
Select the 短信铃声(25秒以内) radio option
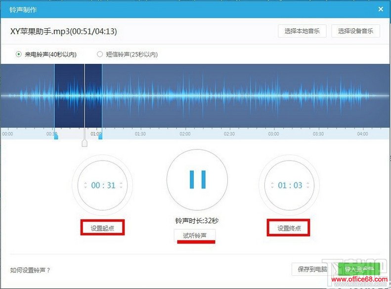(x=128, y=54)
